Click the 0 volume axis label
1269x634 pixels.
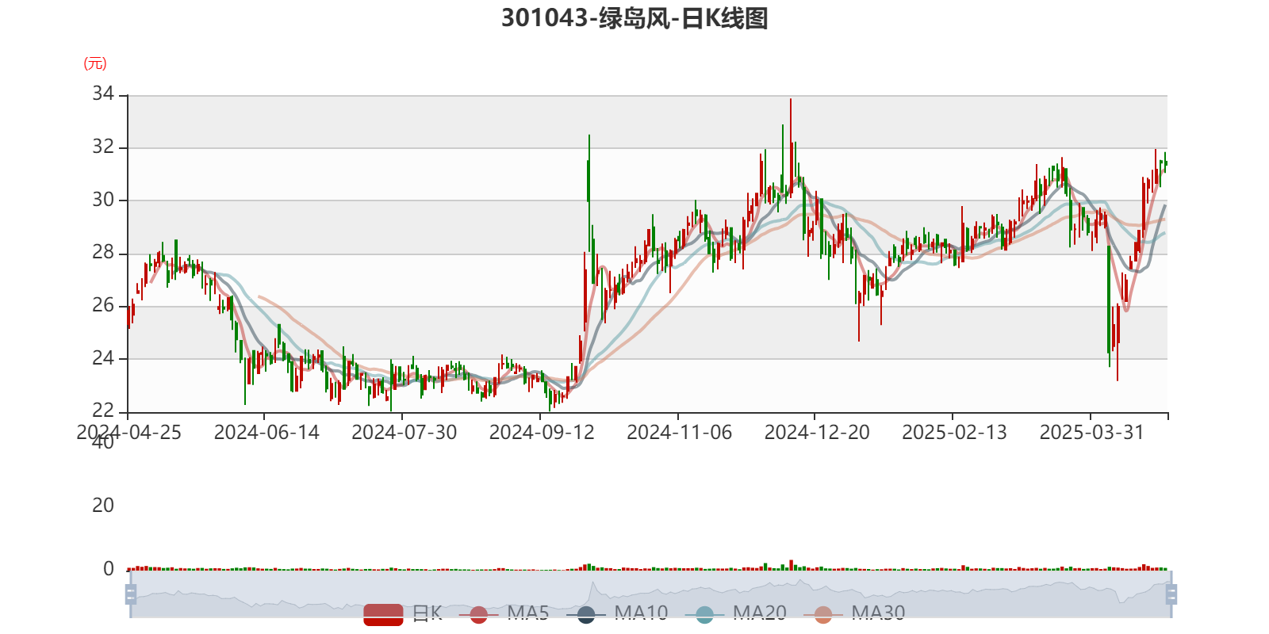109,569
